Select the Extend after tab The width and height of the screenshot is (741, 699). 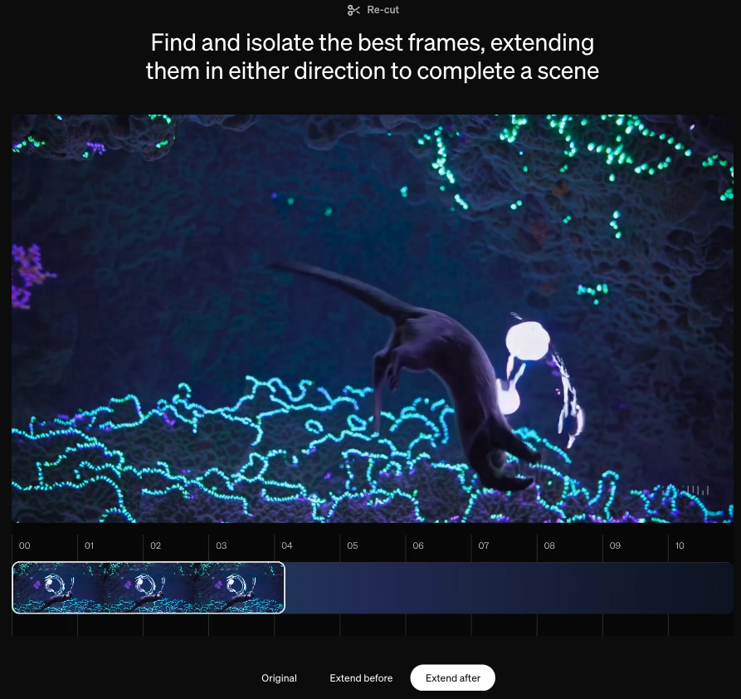[453, 677]
